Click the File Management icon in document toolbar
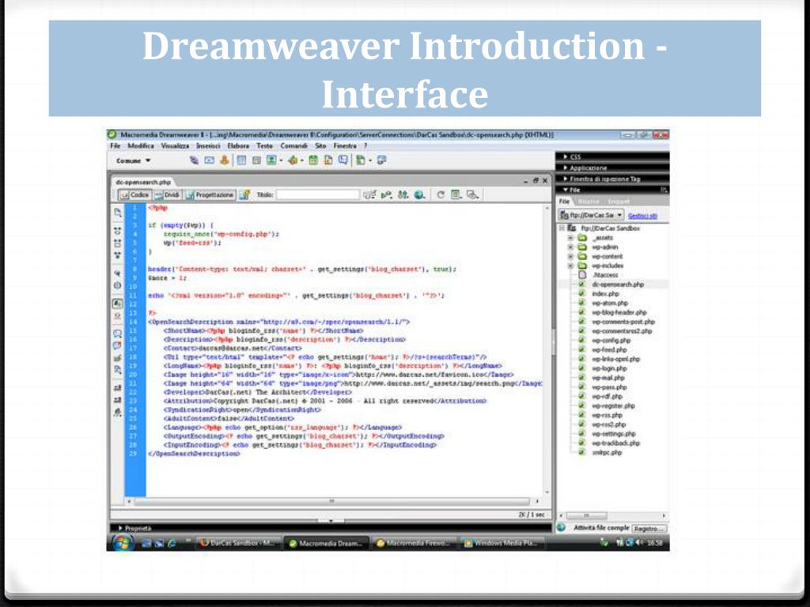This screenshot has height=607, width=810. 403,195
